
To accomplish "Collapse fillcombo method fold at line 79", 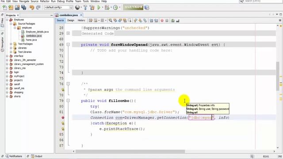I will click(68, 101).
